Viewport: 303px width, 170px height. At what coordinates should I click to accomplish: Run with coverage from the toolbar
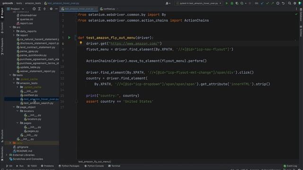(x=237, y=3)
